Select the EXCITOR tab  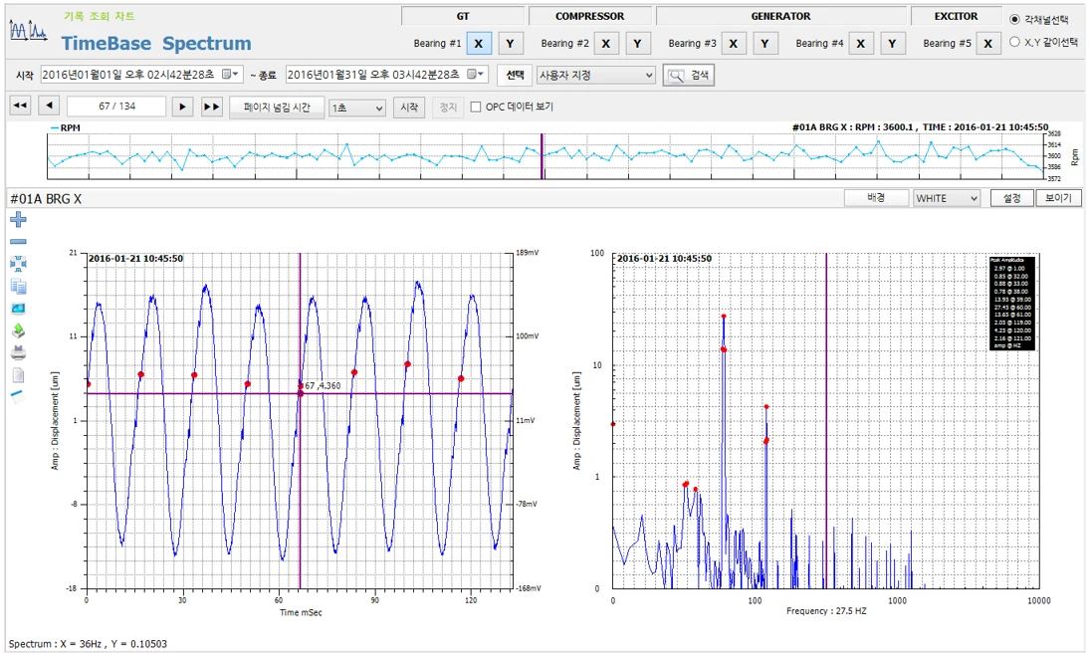tap(956, 16)
